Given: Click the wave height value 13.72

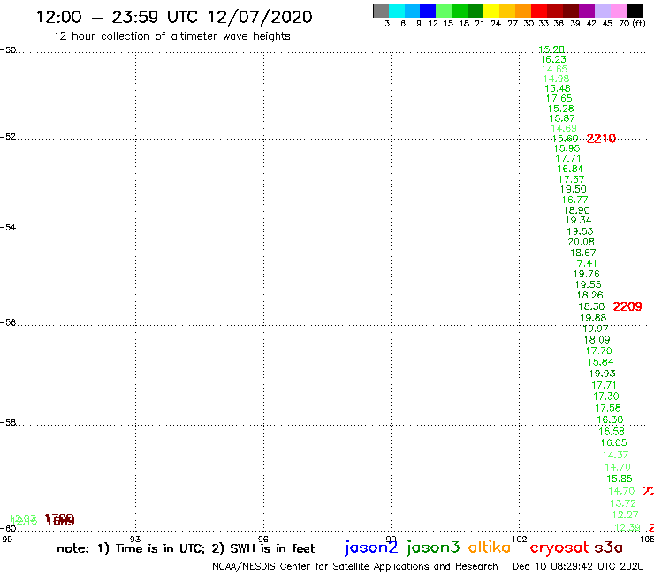Looking at the screenshot, I should pos(623,503).
